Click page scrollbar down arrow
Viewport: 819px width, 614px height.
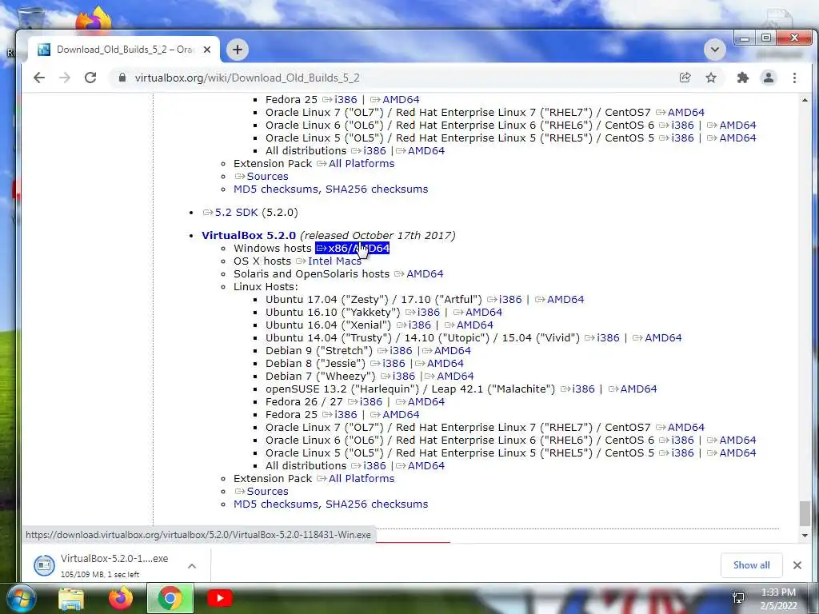tap(805, 535)
